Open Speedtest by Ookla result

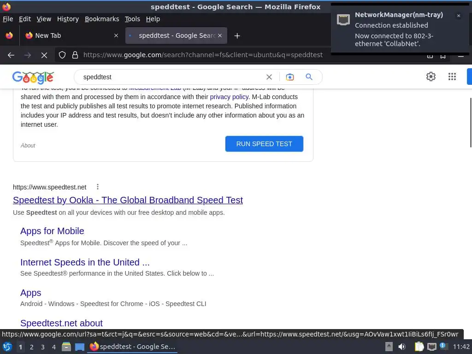[128, 200]
